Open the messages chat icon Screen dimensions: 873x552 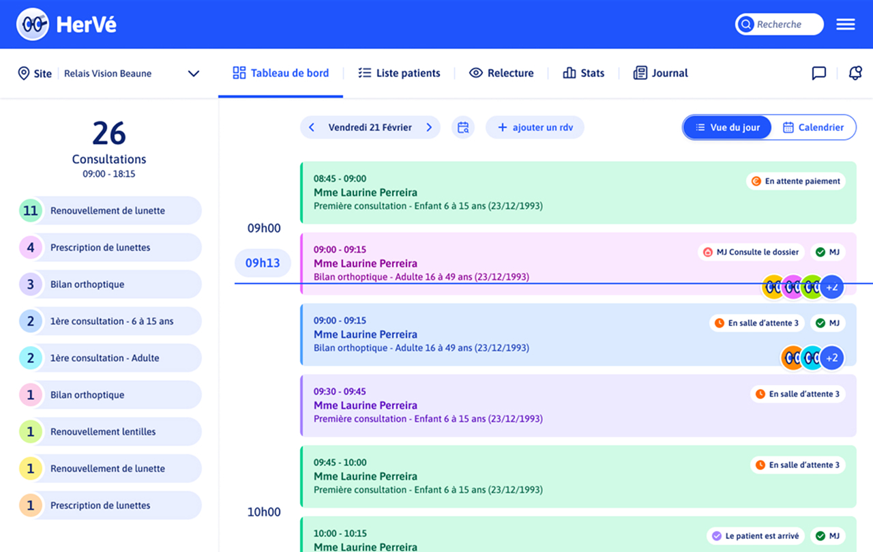(x=819, y=73)
